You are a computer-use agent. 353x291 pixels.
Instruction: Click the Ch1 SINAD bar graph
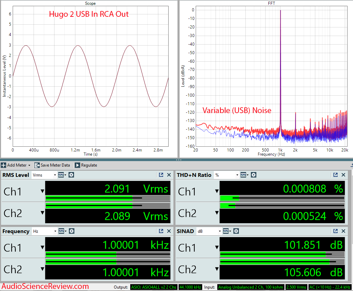coord(282,254)
